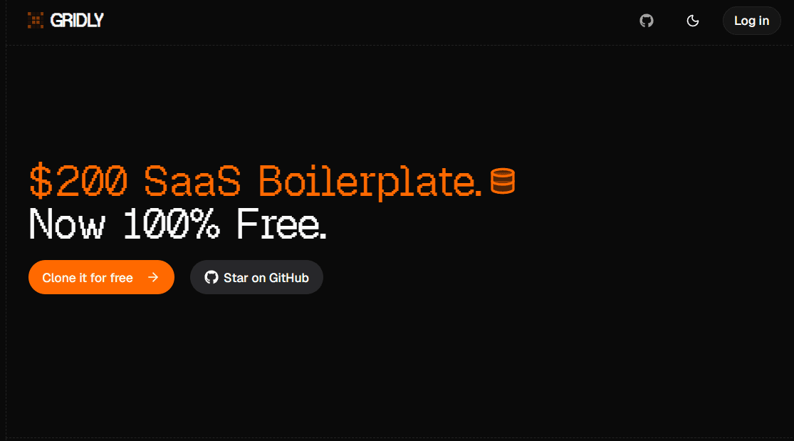794x441 pixels.
Task: Click the word "Now" in subheadline
Action: pyautogui.click(x=68, y=224)
